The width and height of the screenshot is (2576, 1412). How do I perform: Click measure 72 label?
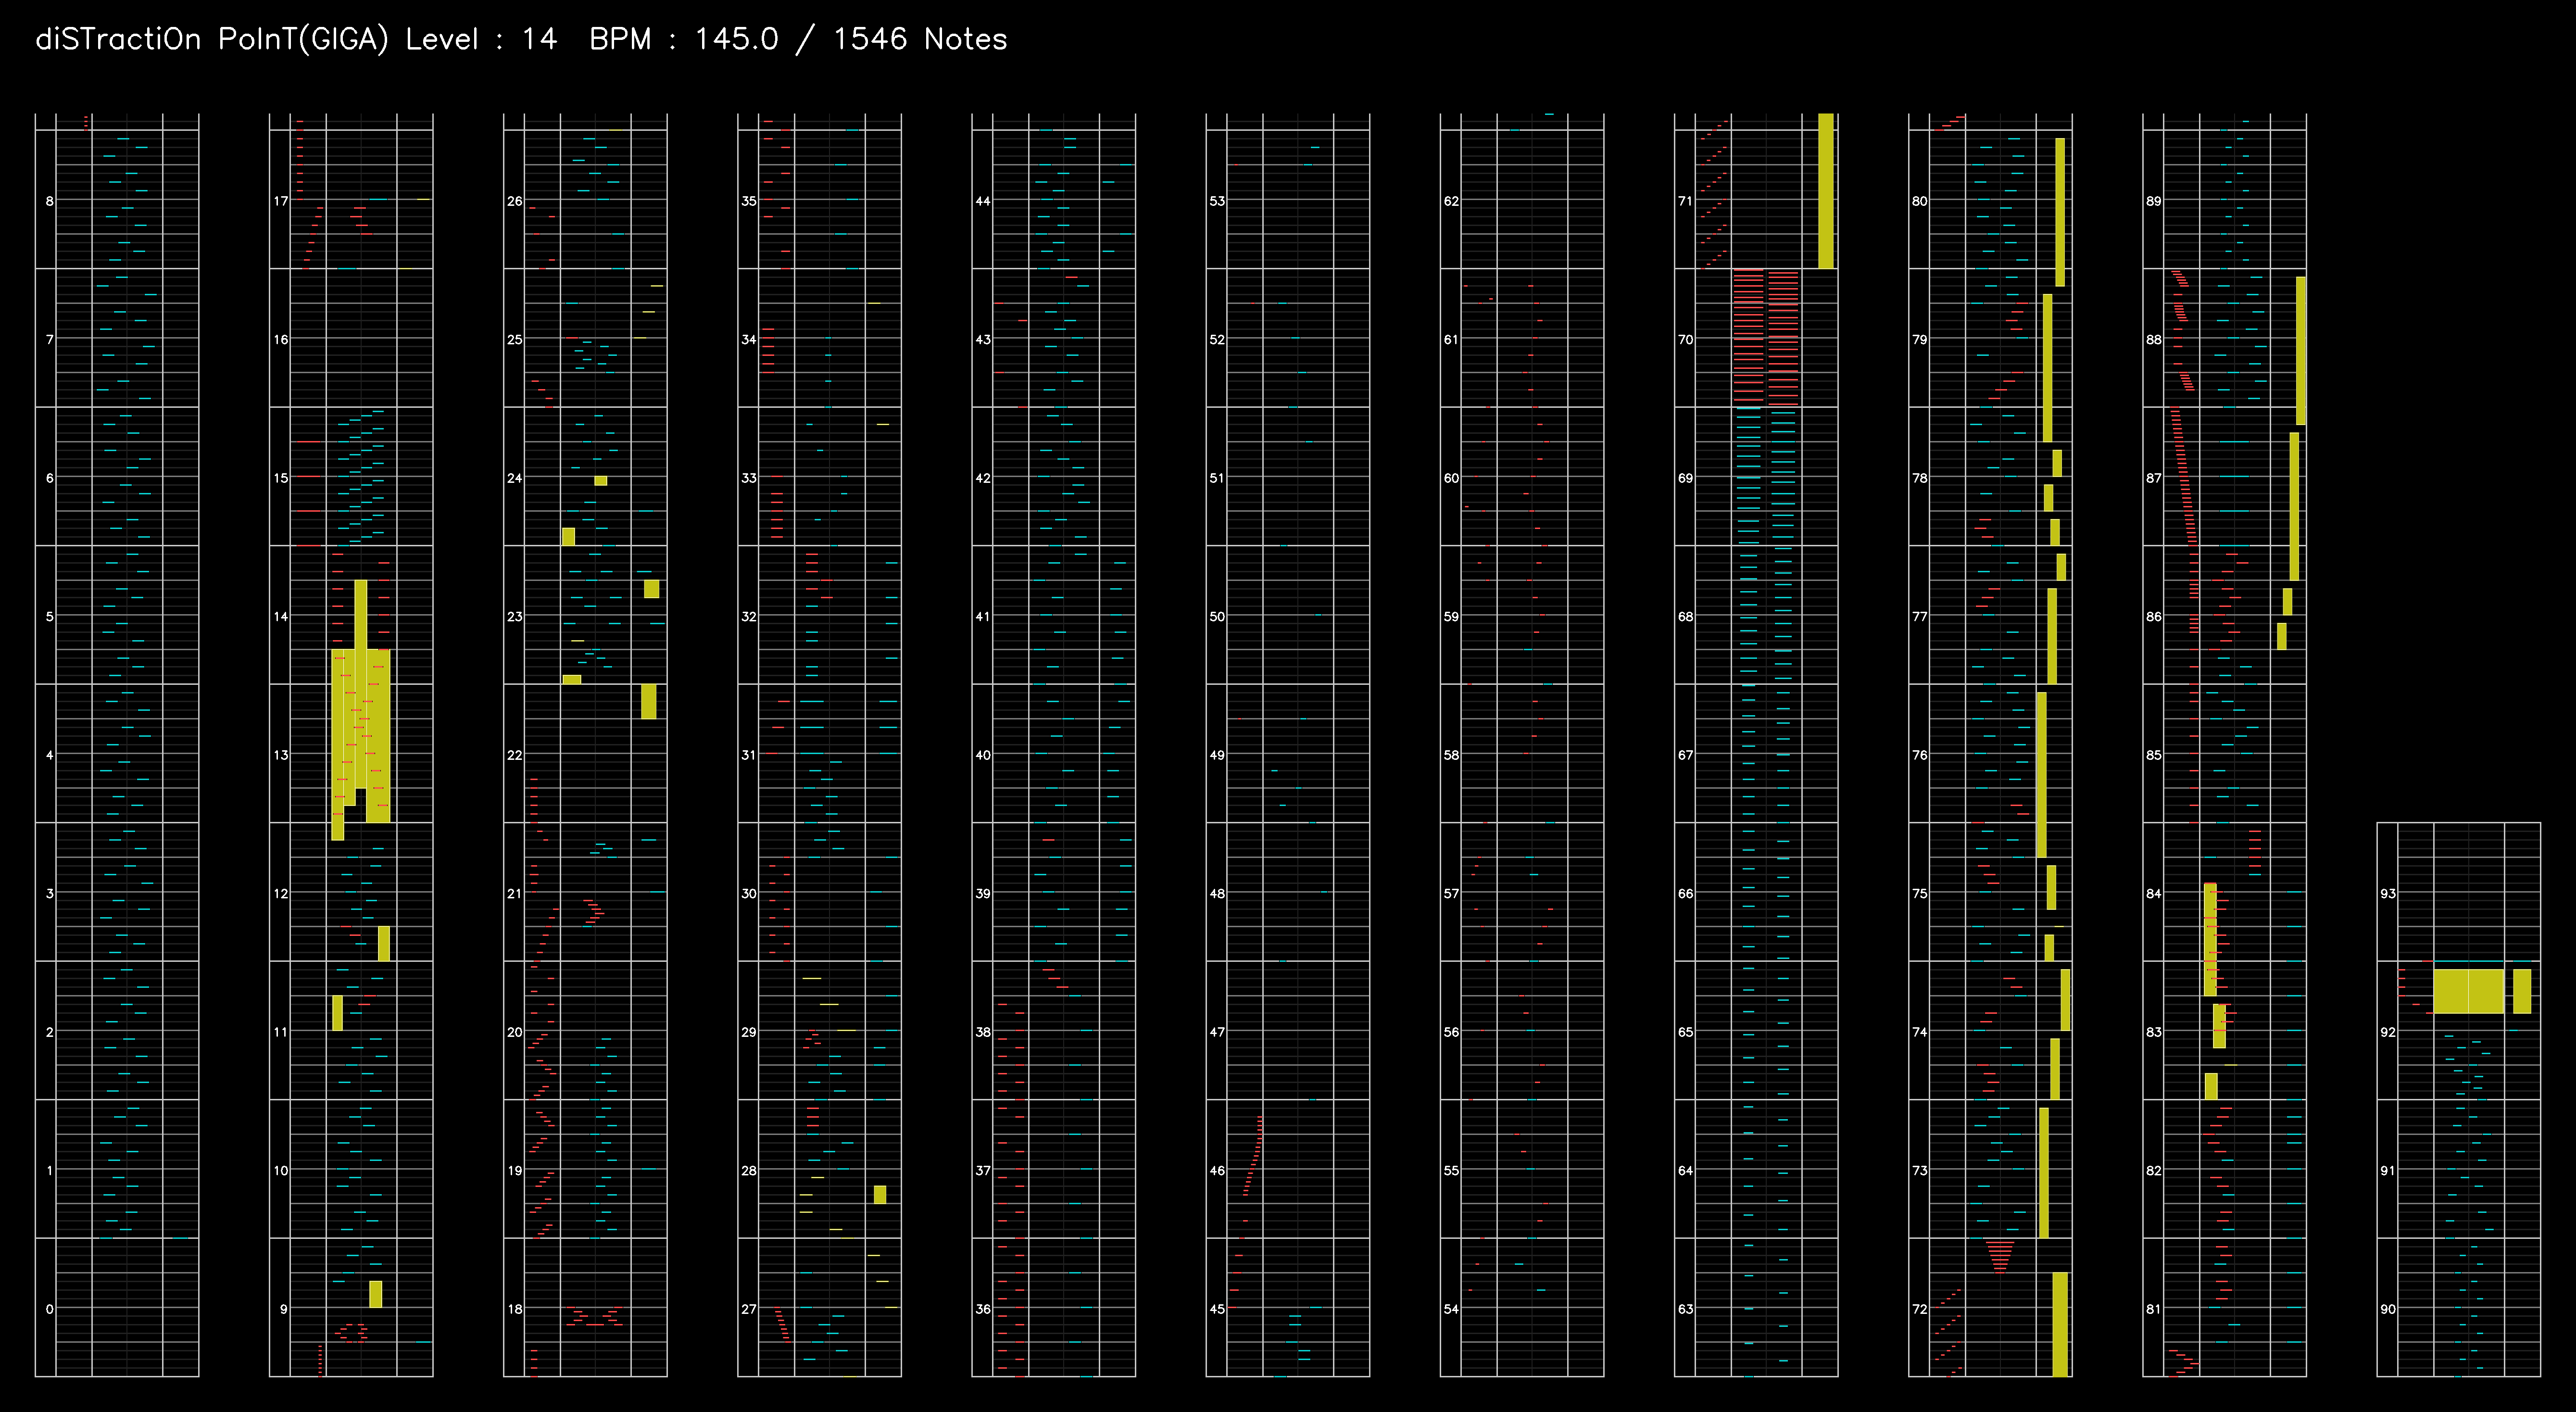tap(1920, 1309)
